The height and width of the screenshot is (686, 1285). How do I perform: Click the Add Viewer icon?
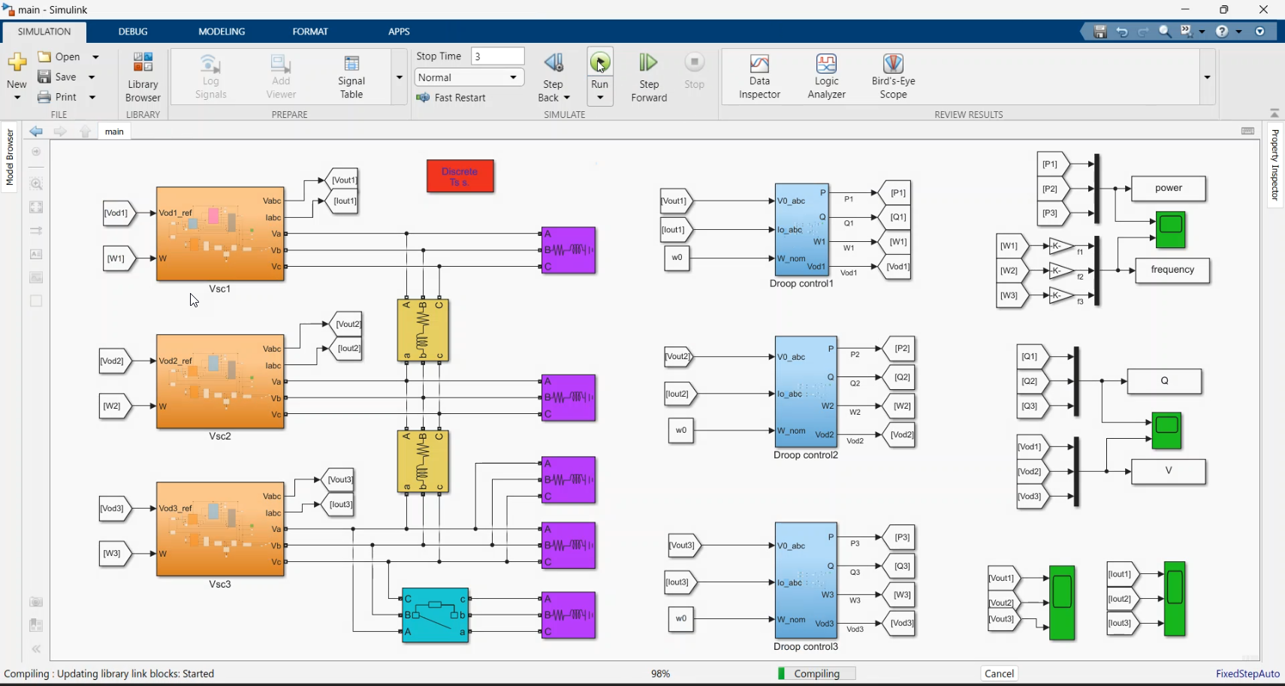coord(281,64)
